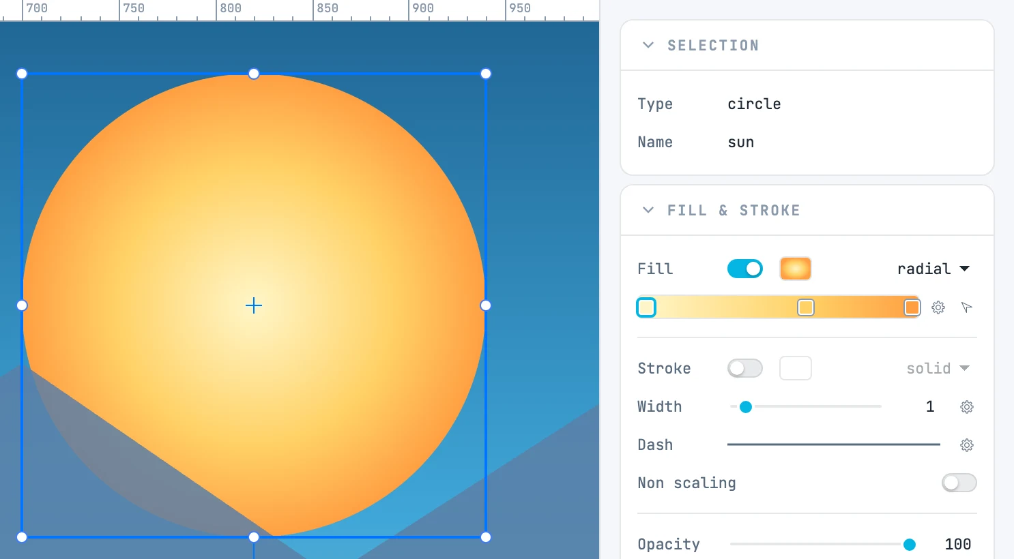The width and height of the screenshot is (1014, 559).
Task: Click the stroke width value 1
Action: pos(930,407)
